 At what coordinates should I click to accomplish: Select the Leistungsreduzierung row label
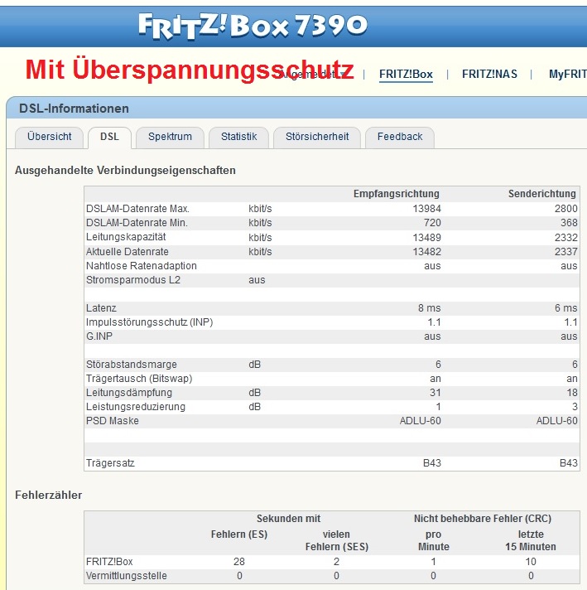(136, 407)
